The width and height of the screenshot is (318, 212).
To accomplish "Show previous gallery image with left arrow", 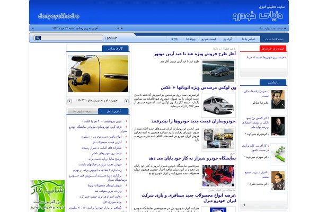I will 69,101.
